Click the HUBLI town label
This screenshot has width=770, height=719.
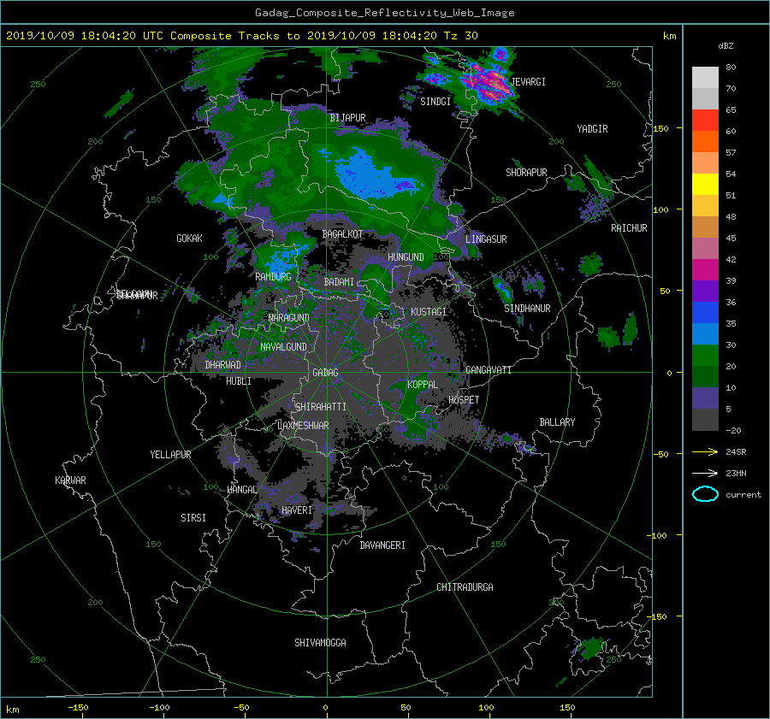click(x=239, y=381)
